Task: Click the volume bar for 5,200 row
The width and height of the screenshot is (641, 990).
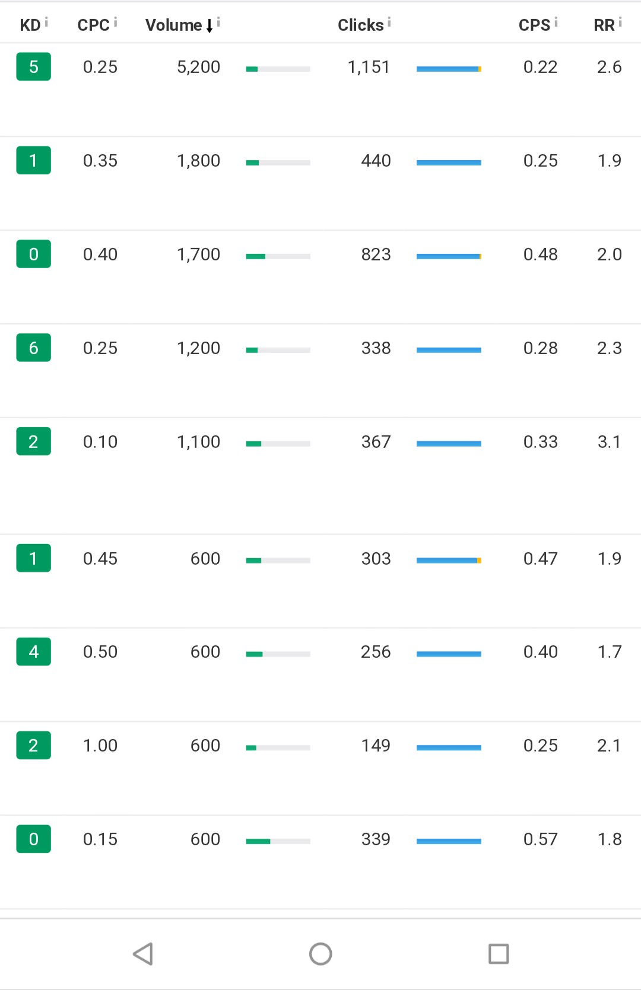Action: coord(278,69)
